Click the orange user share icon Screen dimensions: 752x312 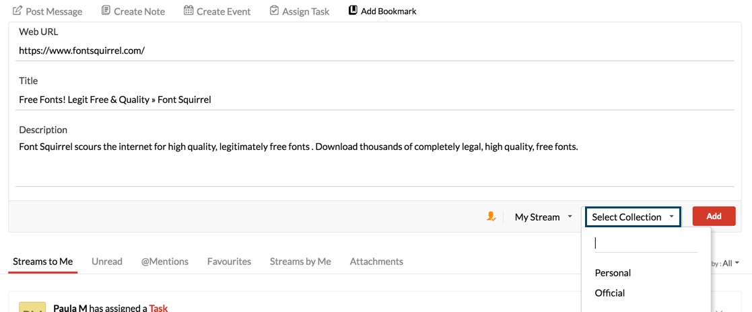491,217
